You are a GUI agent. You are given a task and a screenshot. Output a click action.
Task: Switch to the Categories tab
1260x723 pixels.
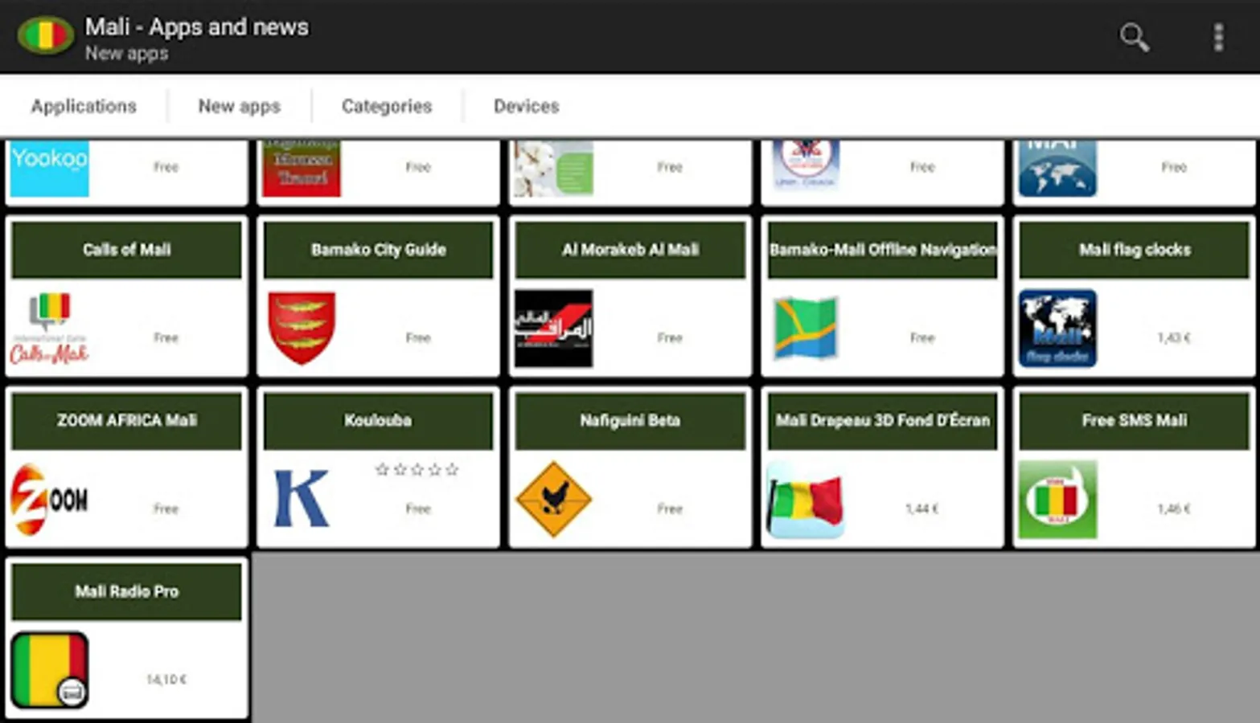387,105
